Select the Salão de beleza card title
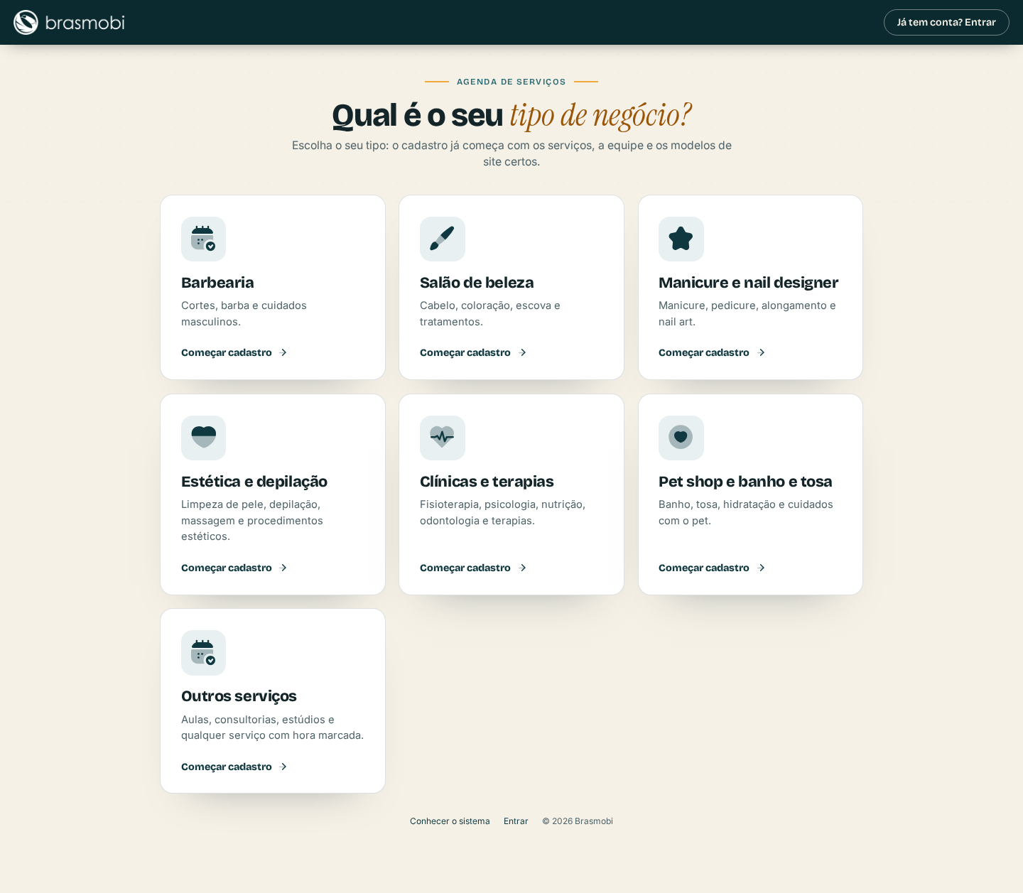 click(x=477, y=283)
